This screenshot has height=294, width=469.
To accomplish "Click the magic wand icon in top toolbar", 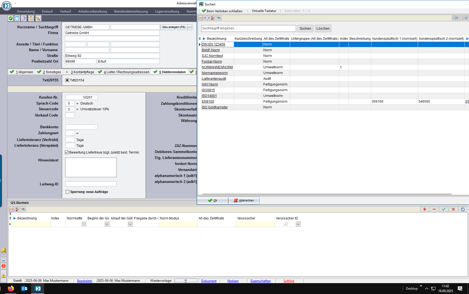I will tap(38, 18).
